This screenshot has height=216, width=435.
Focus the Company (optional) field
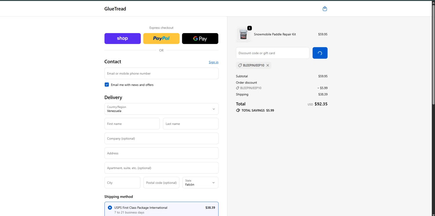161,139
